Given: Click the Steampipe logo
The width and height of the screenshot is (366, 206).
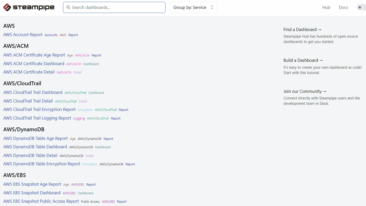Looking at the screenshot, I should tap(29, 7).
